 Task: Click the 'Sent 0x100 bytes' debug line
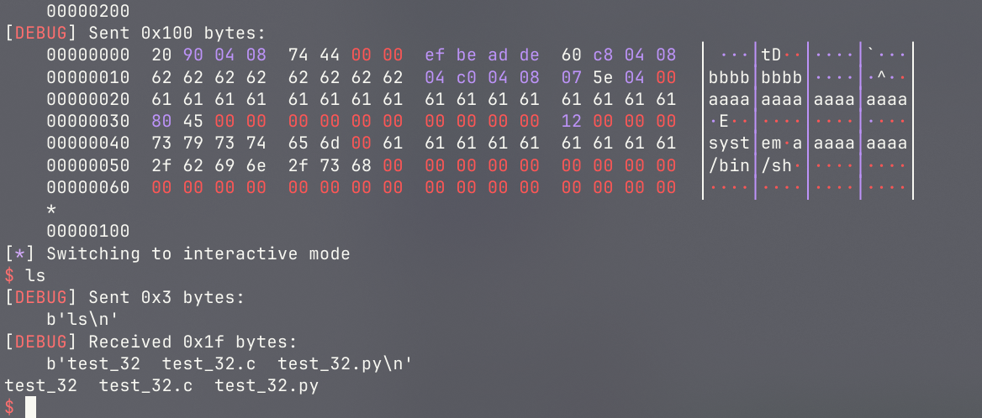pyautogui.click(x=135, y=34)
